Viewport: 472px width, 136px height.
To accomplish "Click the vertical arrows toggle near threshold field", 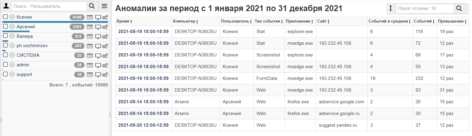I will pos(391,8).
